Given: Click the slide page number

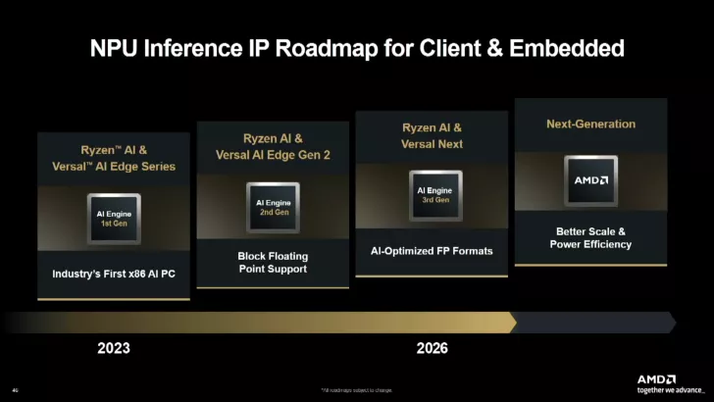Looking at the screenshot, I should point(15,390).
